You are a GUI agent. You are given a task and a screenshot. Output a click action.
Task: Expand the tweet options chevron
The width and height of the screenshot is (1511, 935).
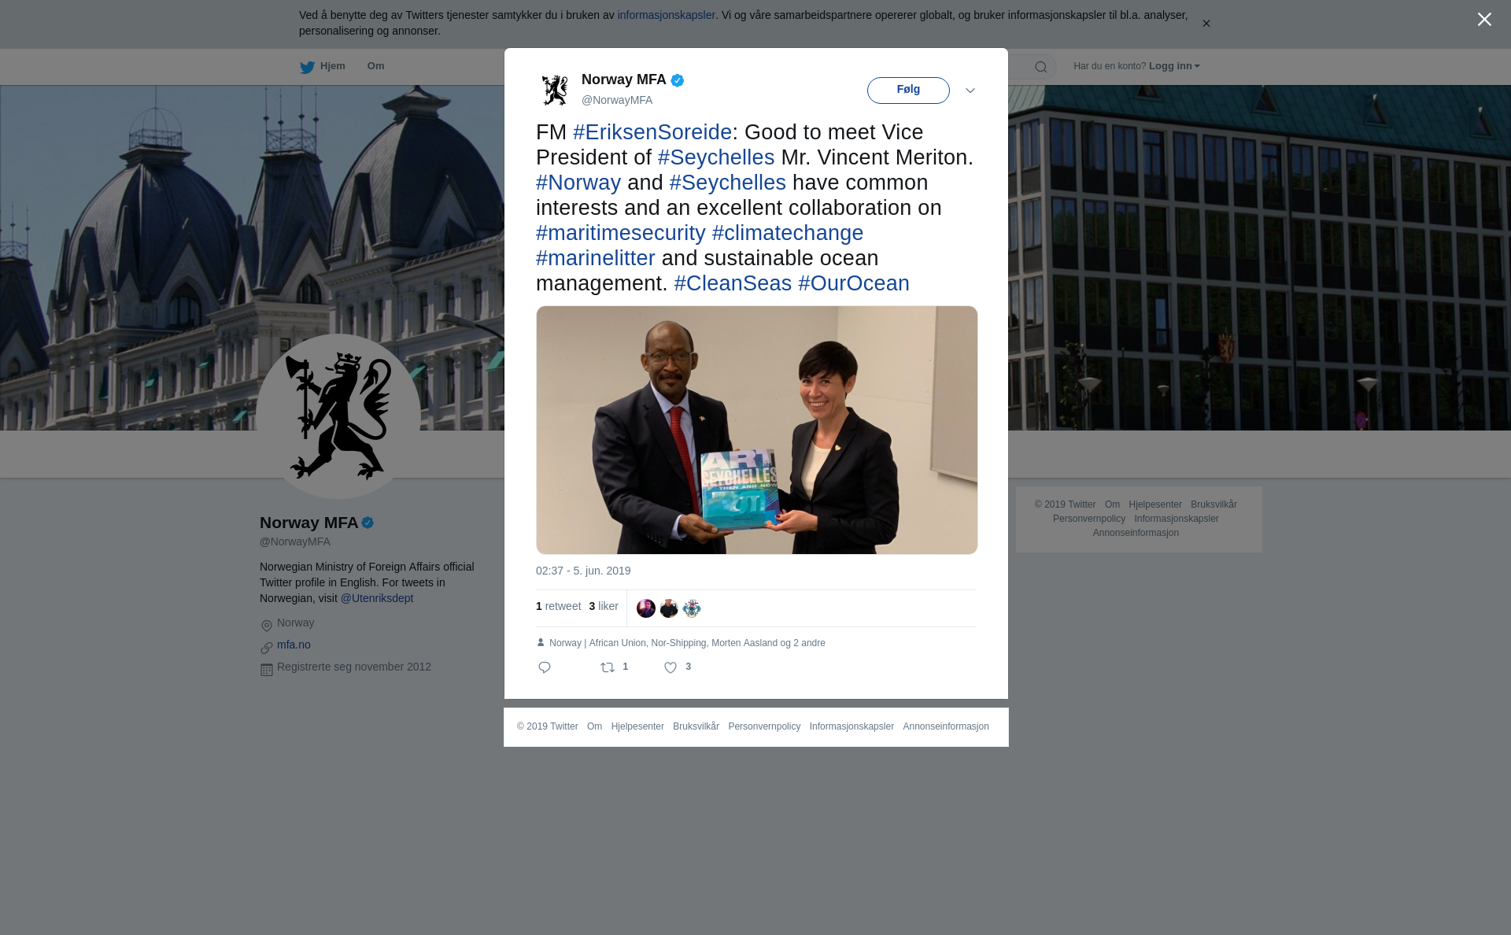(x=970, y=91)
